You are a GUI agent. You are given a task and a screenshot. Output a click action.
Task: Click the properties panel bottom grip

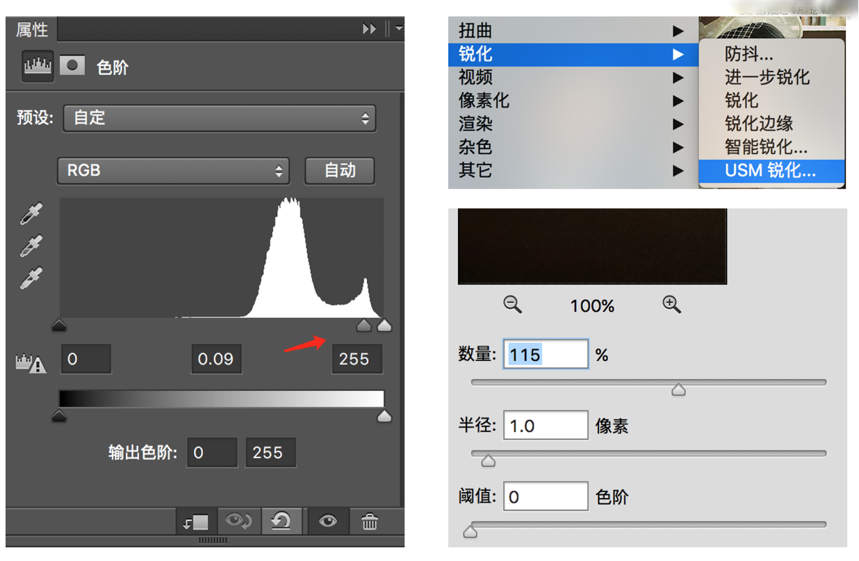(213, 539)
